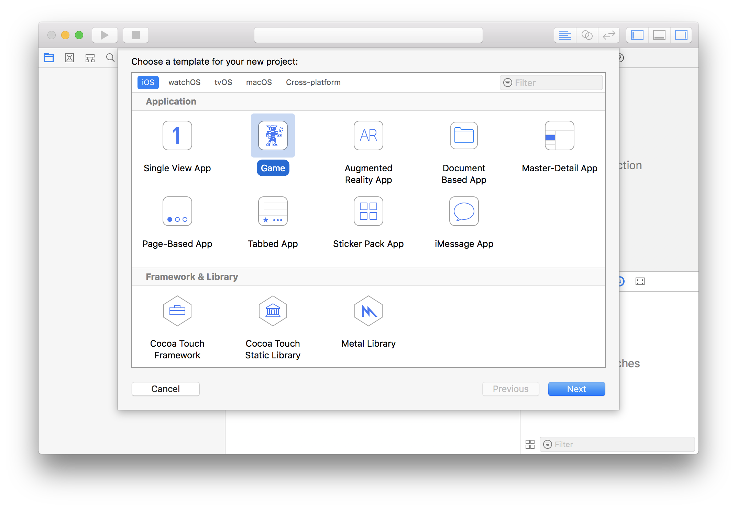Run the project with the Play button
The height and width of the screenshot is (509, 737).
click(104, 35)
